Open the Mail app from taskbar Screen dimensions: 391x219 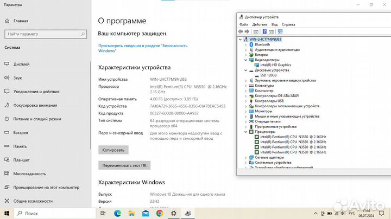click(x=146, y=213)
